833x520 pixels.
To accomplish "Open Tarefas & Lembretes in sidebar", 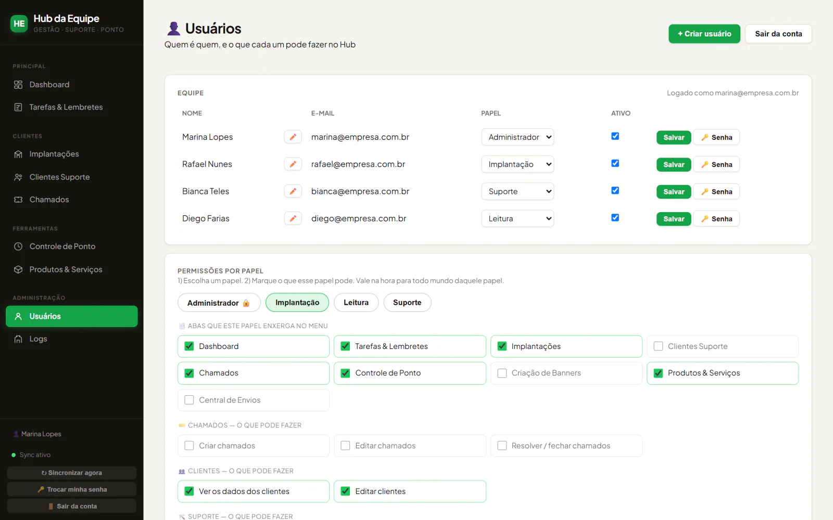I will (71, 107).
